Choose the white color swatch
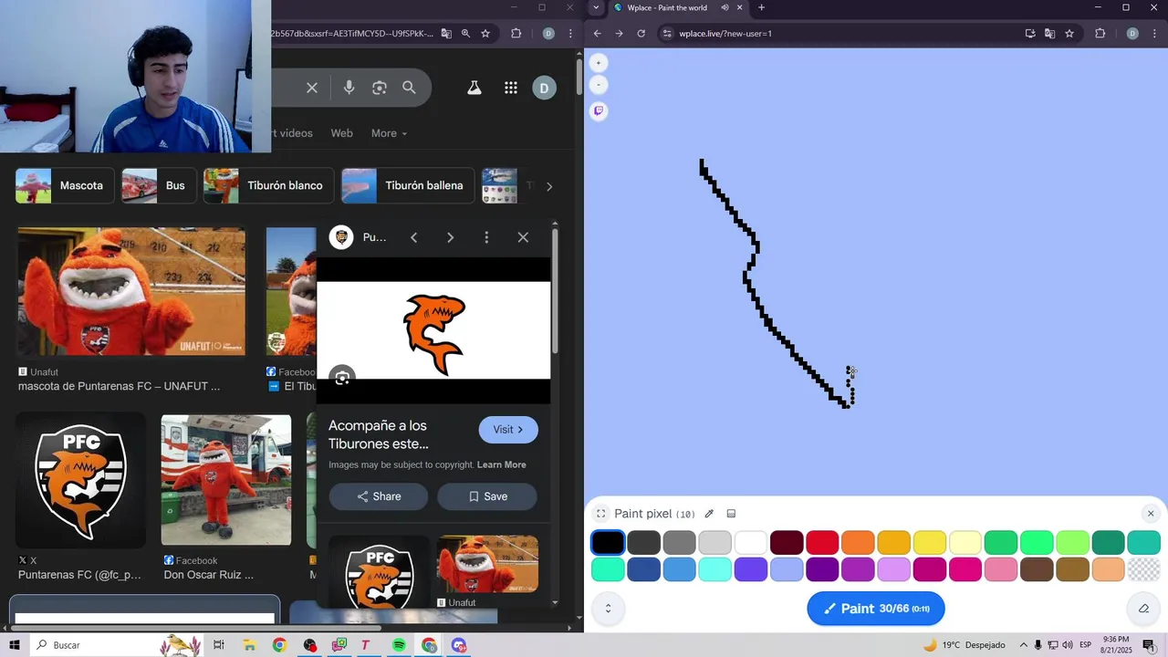1168x657 pixels. click(751, 542)
